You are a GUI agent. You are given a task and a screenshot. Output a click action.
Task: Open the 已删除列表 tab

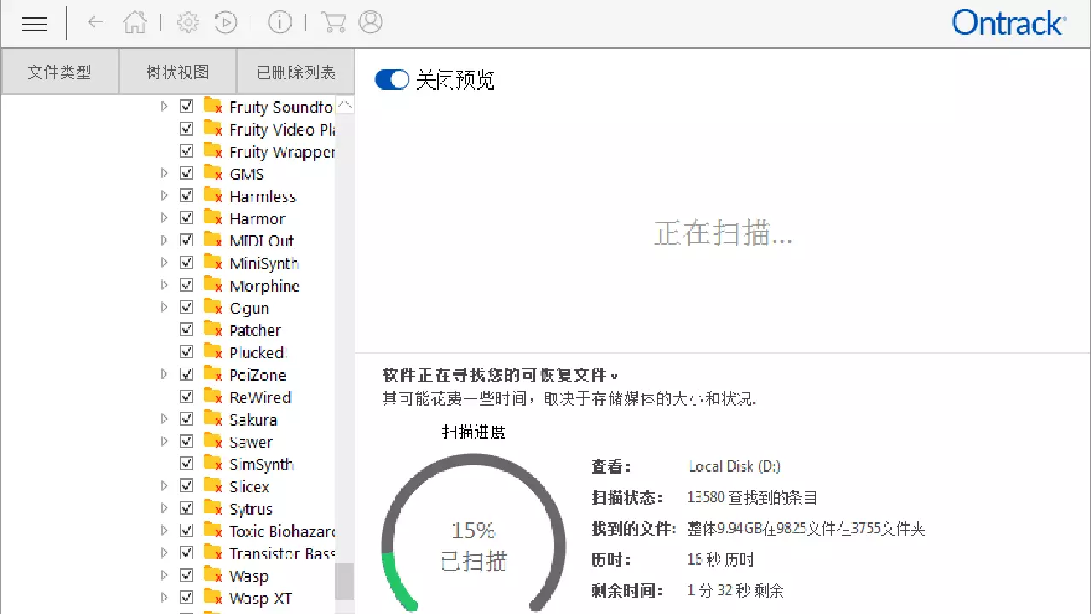tap(294, 71)
